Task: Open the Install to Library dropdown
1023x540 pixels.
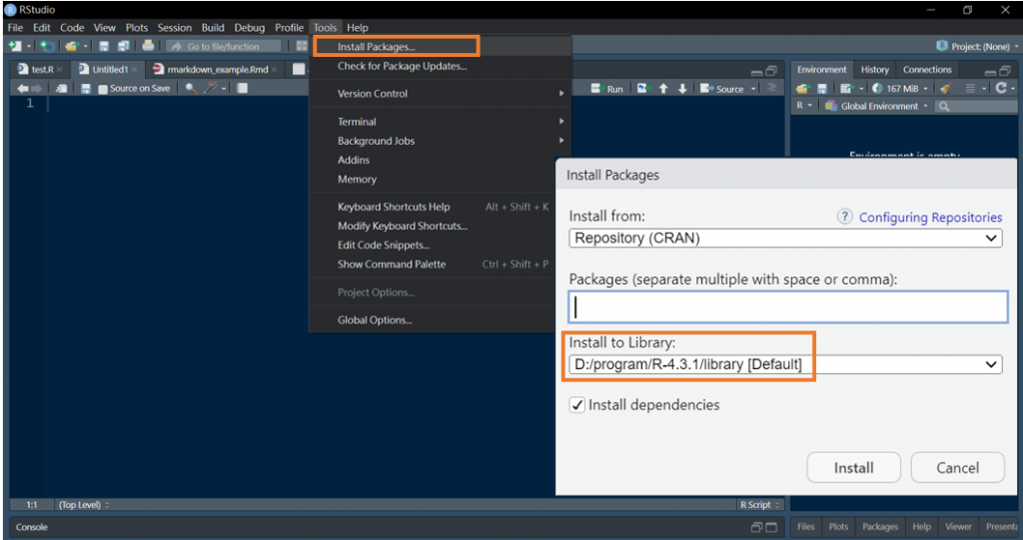Action: (785, 364)
